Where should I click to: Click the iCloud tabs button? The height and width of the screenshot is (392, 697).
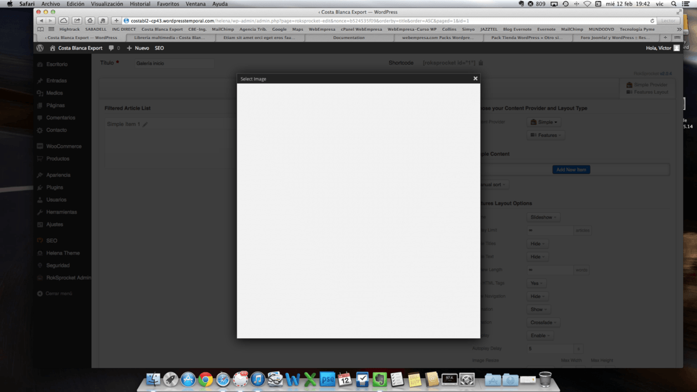click(63, 20)
